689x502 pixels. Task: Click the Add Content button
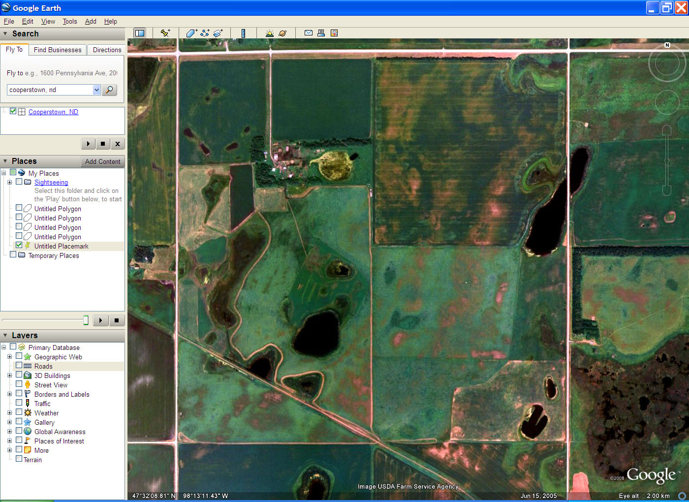[x=102, y=161]
